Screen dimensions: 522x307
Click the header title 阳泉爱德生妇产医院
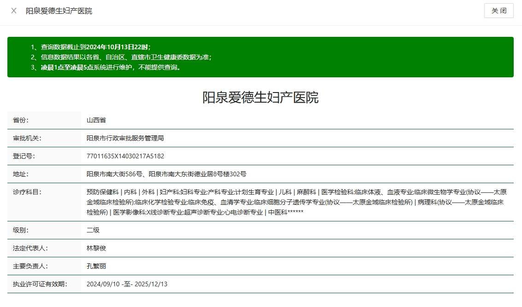click(x=59, y=11)
